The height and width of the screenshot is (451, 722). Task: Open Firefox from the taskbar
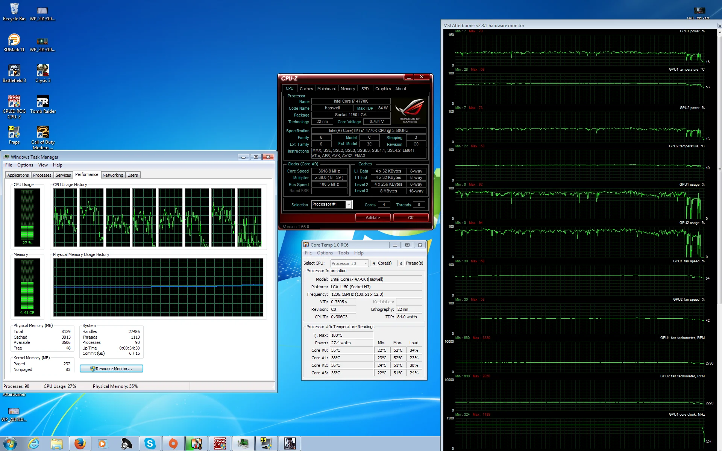click(80, 444)
